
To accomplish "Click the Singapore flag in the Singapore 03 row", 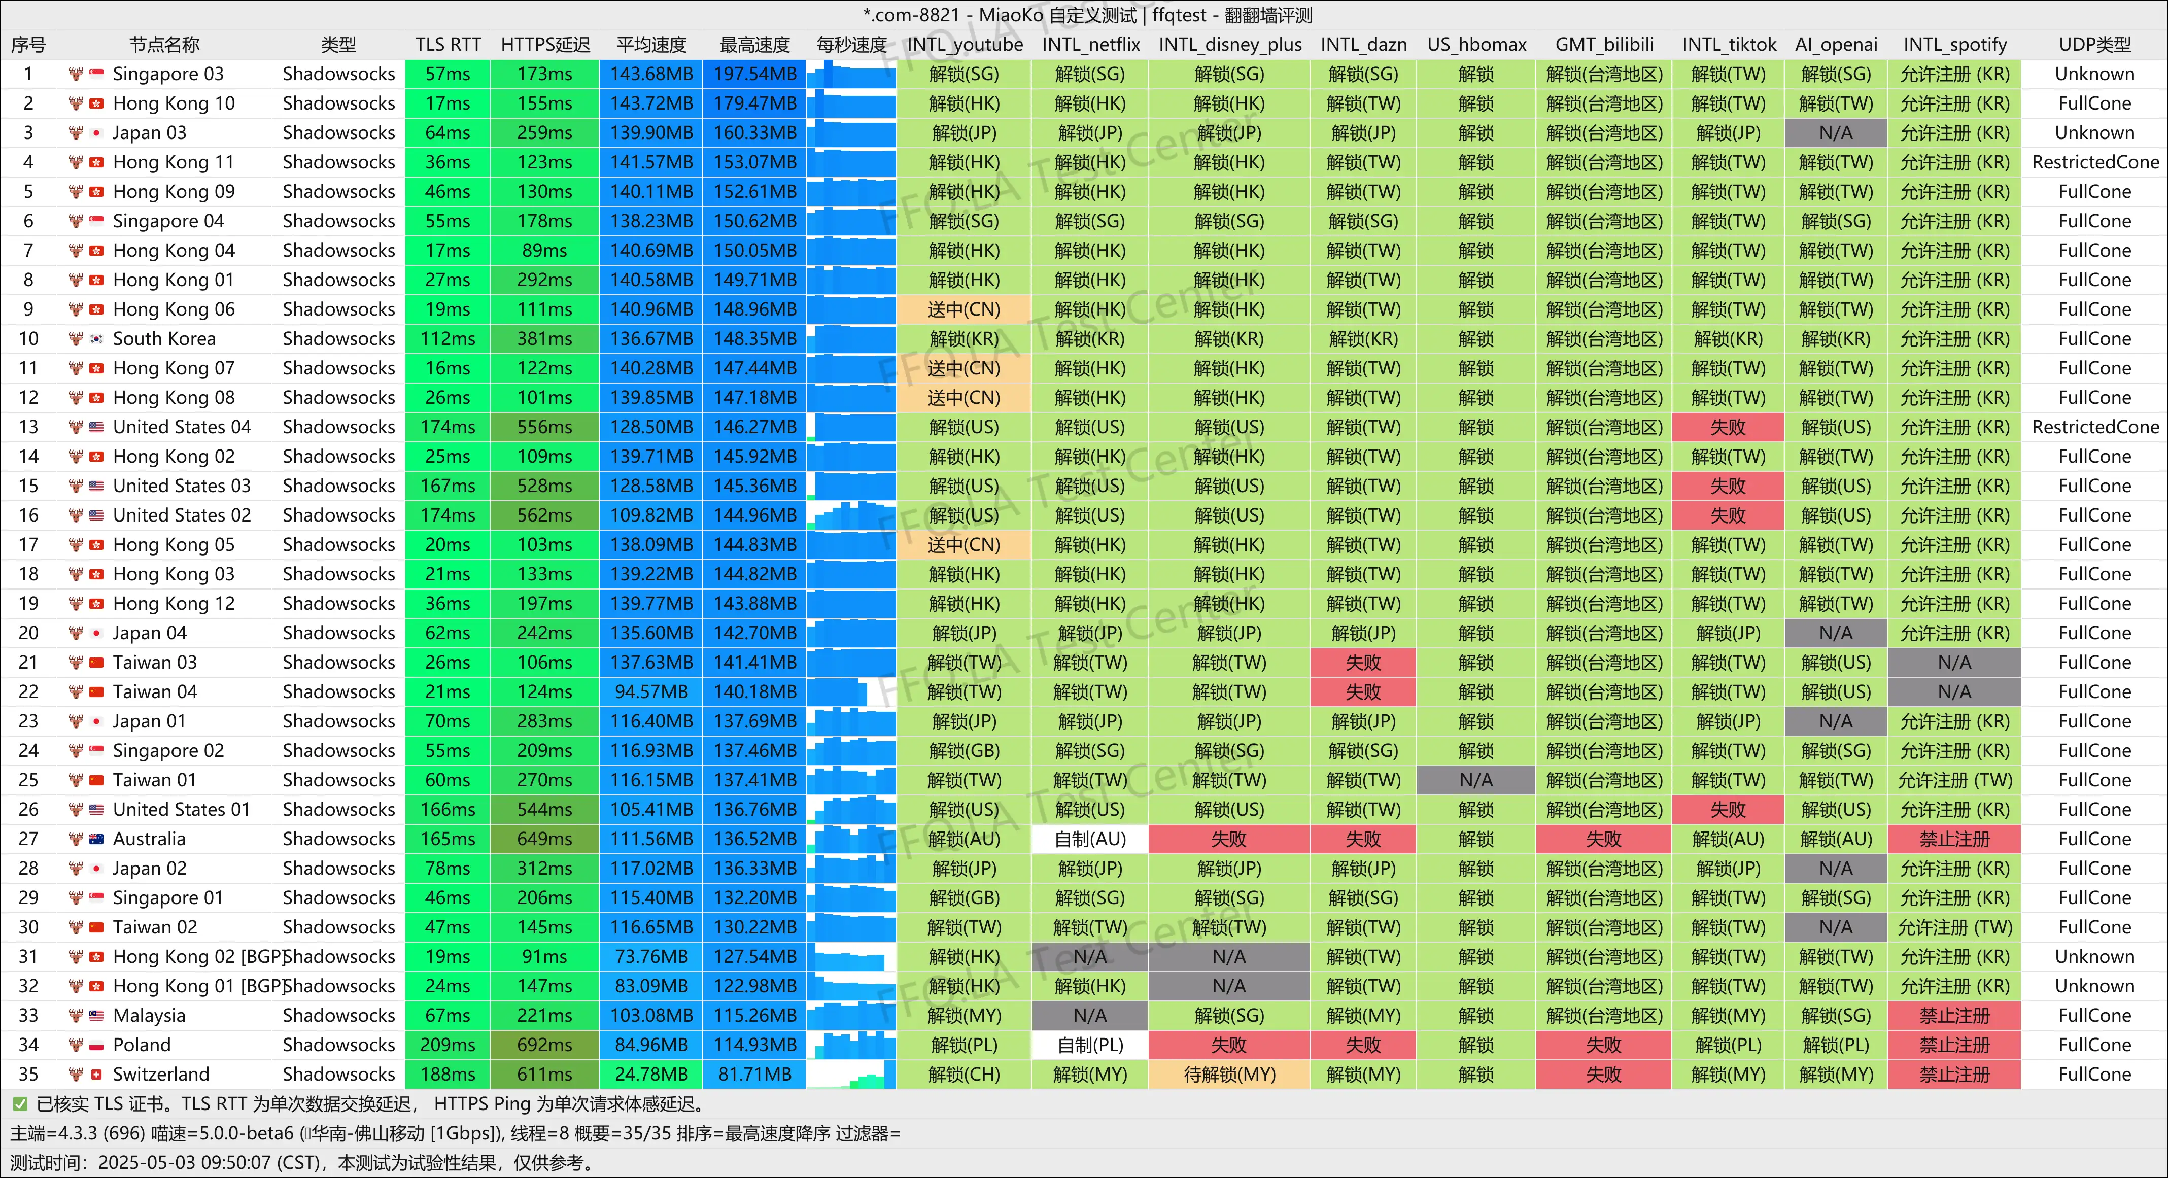I will coord(97,74).
